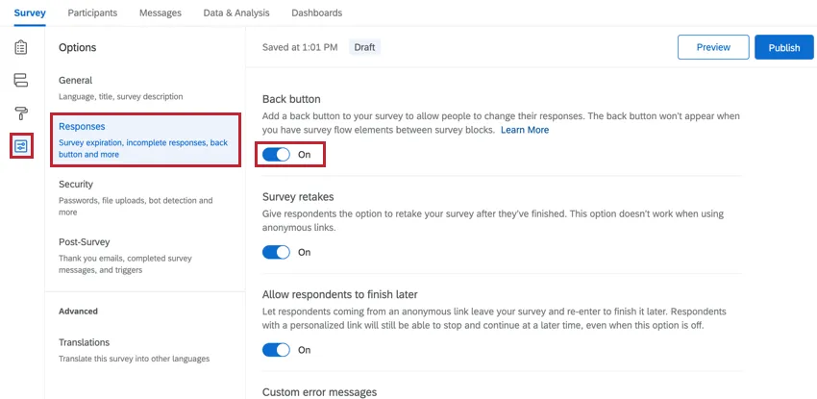
Task: Disable the Survey retakes toggle
Action: click(x=277, y=252)
